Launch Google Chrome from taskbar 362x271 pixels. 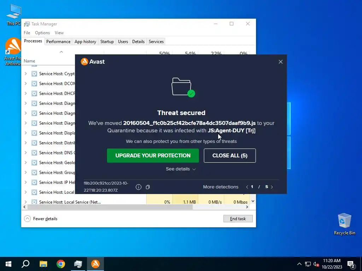[61, 264]
